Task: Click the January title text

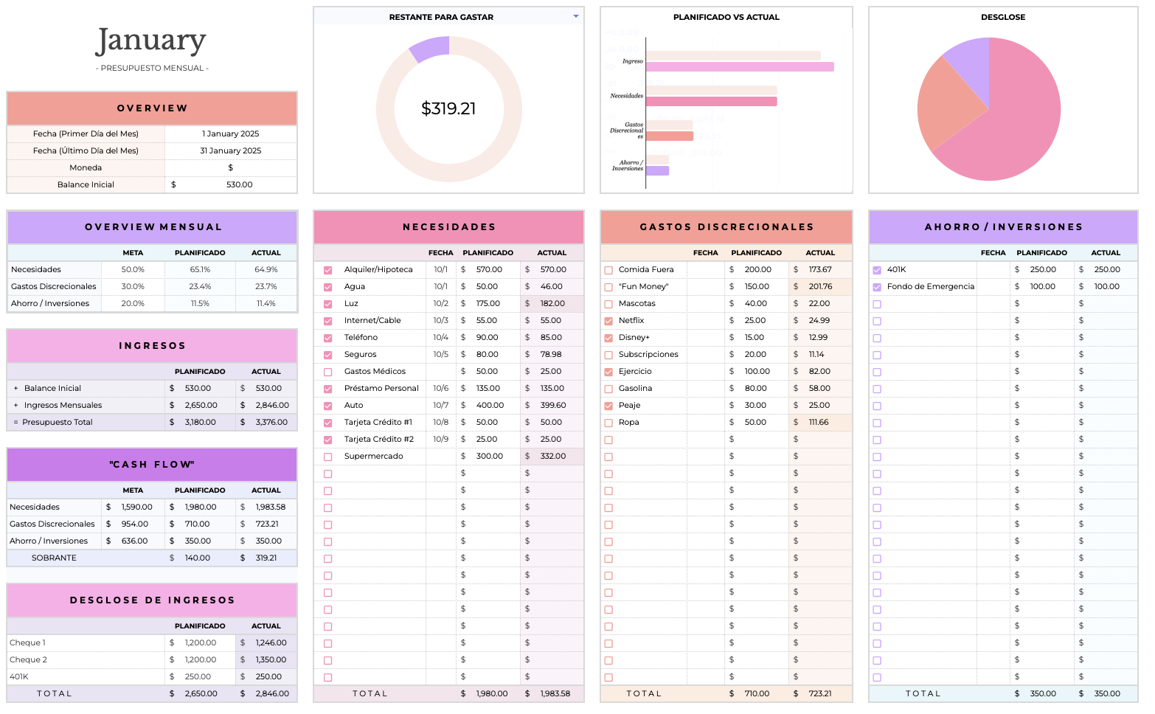Action: (x=151, y=41)
